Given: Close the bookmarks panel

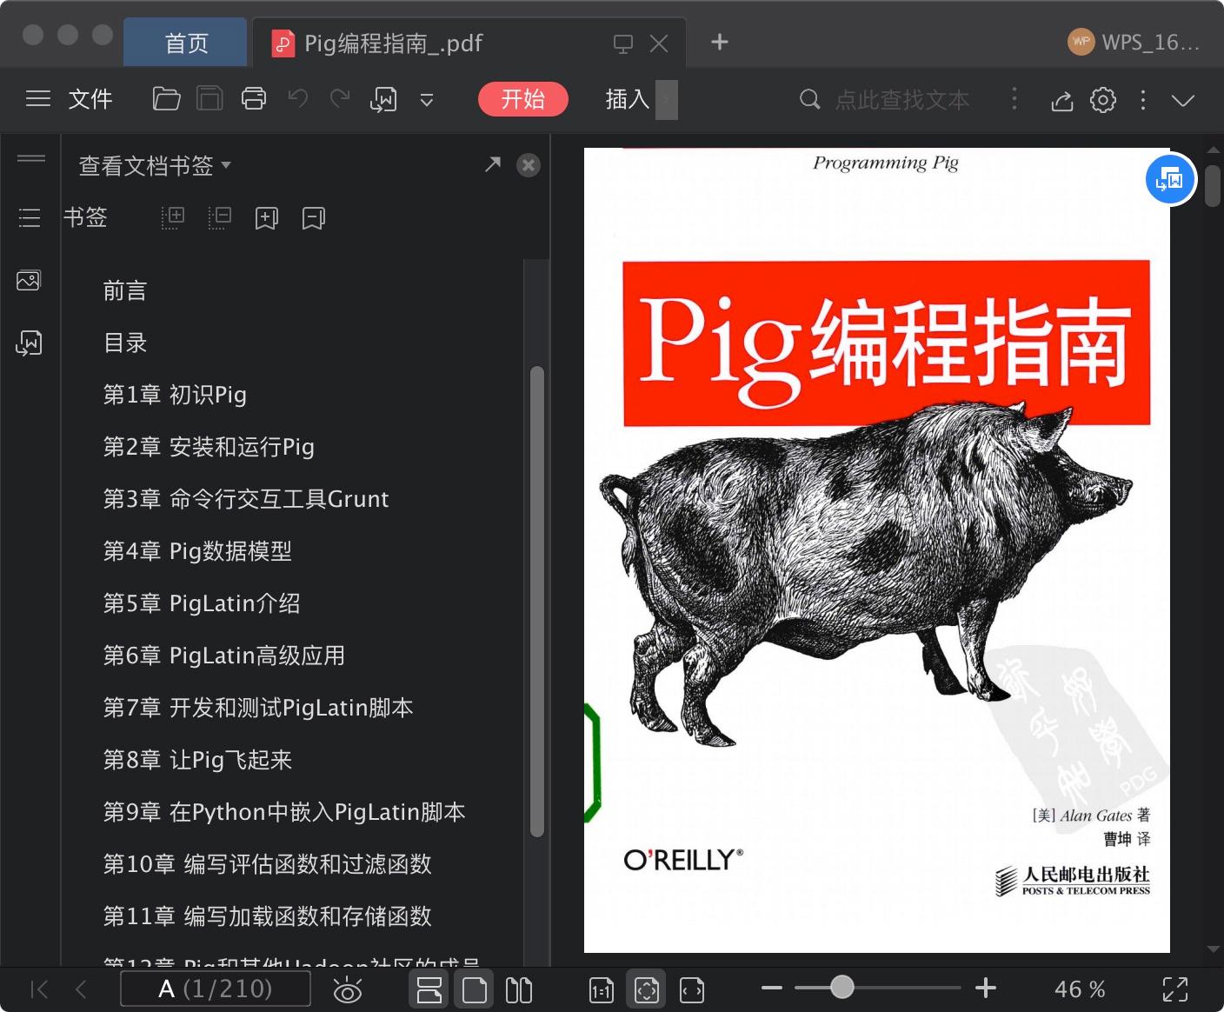Looking at the screenshot, I should 529,165.
